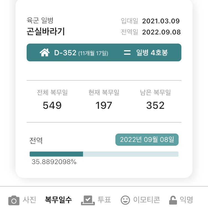Toggle the 익명 unlock padlock icon
The image size is (208, 214).
(x=173, y=200)
